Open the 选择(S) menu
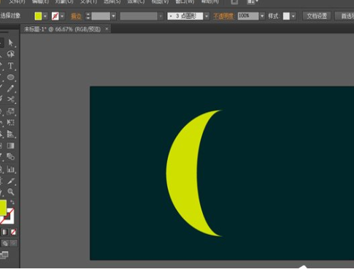The width and height of the screenshot is (354, 272). pyautogui.click(x=112, y=1)
